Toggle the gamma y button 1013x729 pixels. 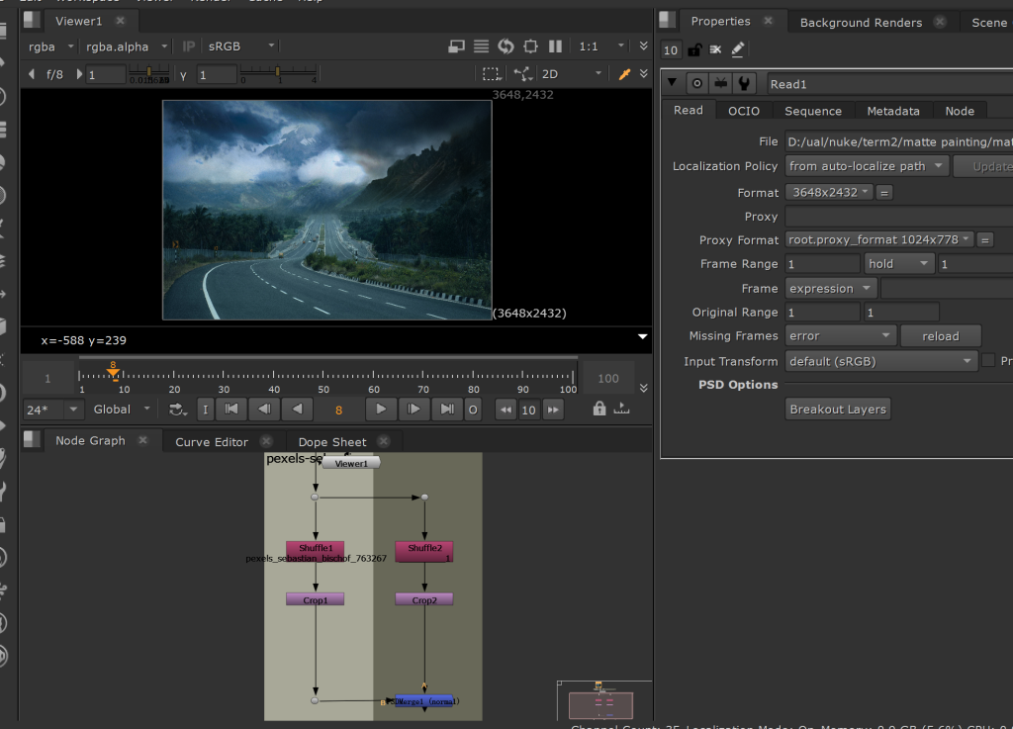click(x=183, y=75)
